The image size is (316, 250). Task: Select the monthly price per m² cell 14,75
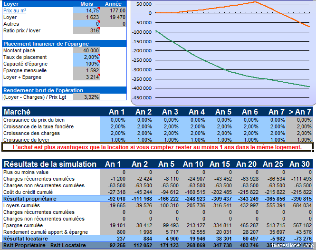(86, 10)
